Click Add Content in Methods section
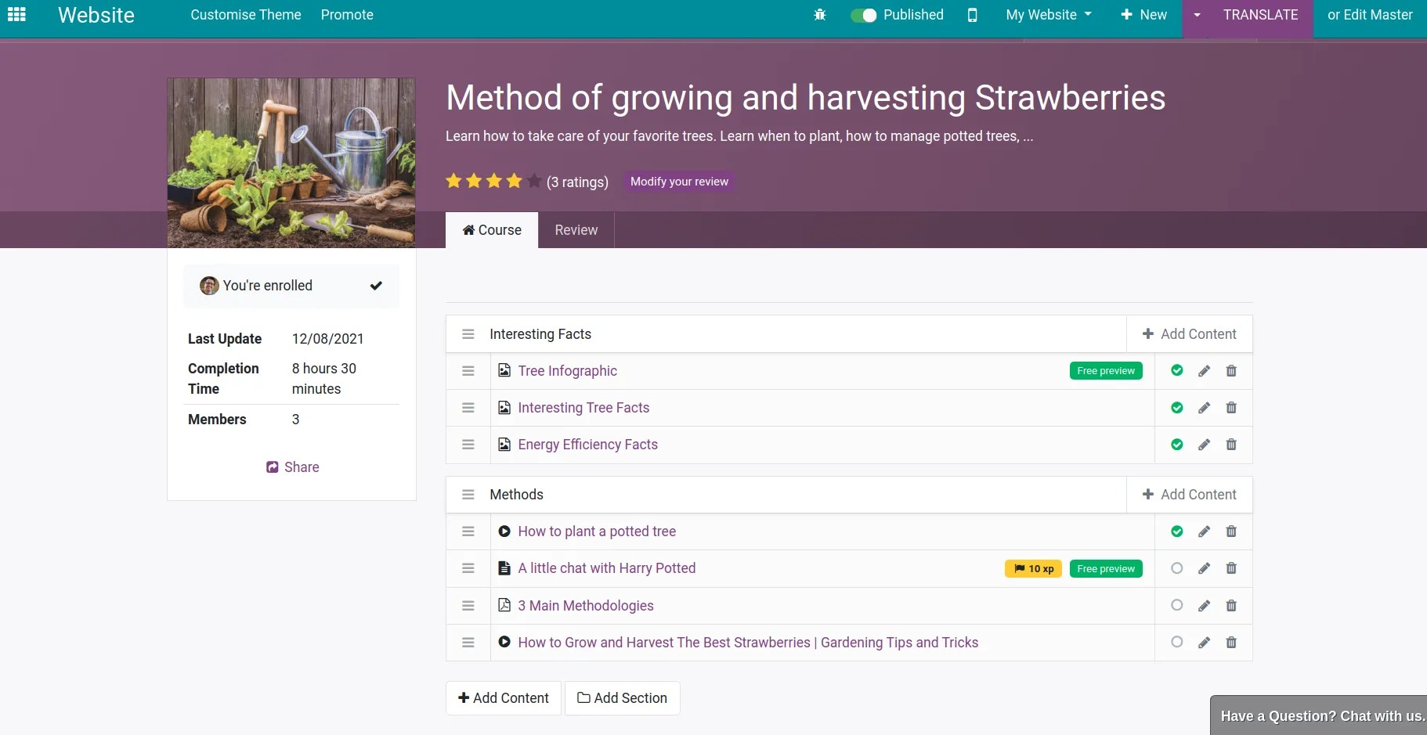Image resolution: width=1427 pixels, height=735 pixels. 1189,495
